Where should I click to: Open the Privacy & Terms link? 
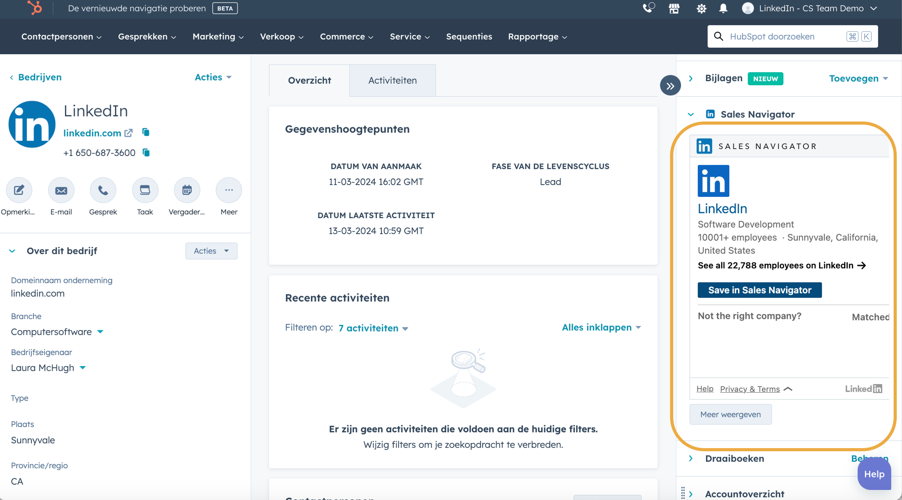(750, 389)
